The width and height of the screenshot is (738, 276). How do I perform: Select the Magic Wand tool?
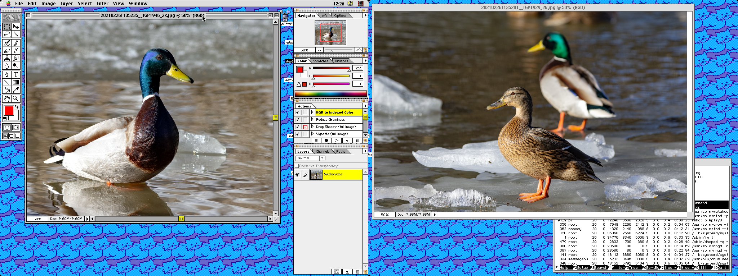[15, 34]
